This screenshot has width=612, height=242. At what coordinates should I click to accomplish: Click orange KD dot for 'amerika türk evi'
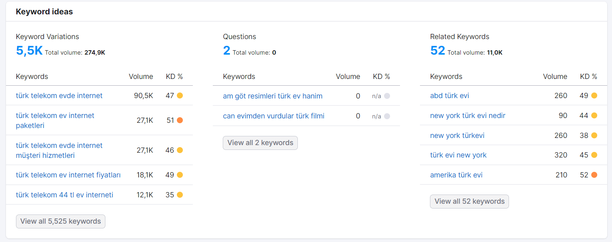(x=594, y=175)
